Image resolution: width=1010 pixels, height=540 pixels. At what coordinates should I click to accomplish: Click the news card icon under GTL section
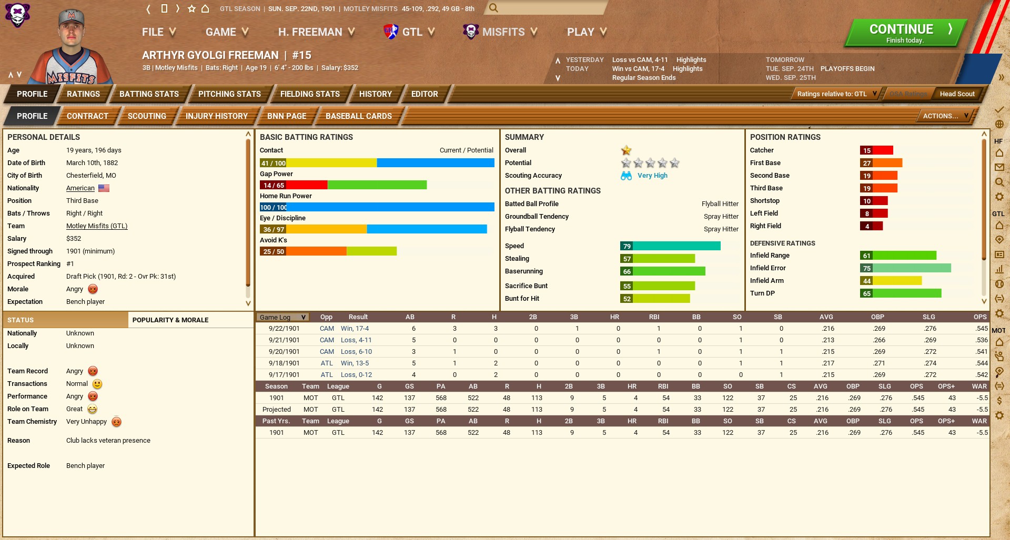(x=999, y=254)
